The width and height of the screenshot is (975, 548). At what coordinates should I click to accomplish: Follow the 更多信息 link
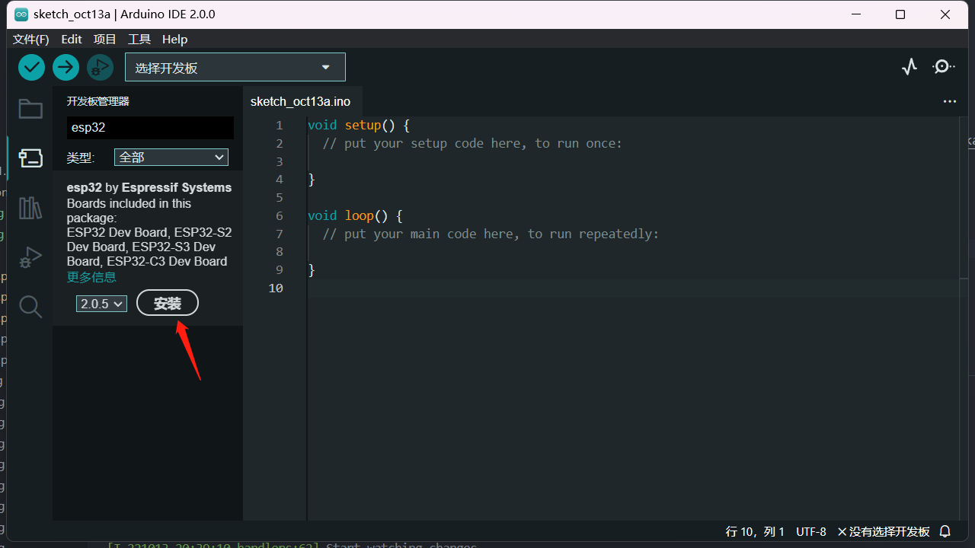tap(91, 277)
